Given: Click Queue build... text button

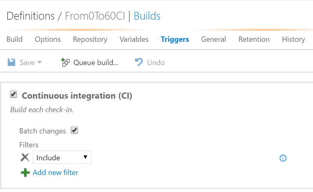Looking at the screenshot, I should (x=96, y=62).
